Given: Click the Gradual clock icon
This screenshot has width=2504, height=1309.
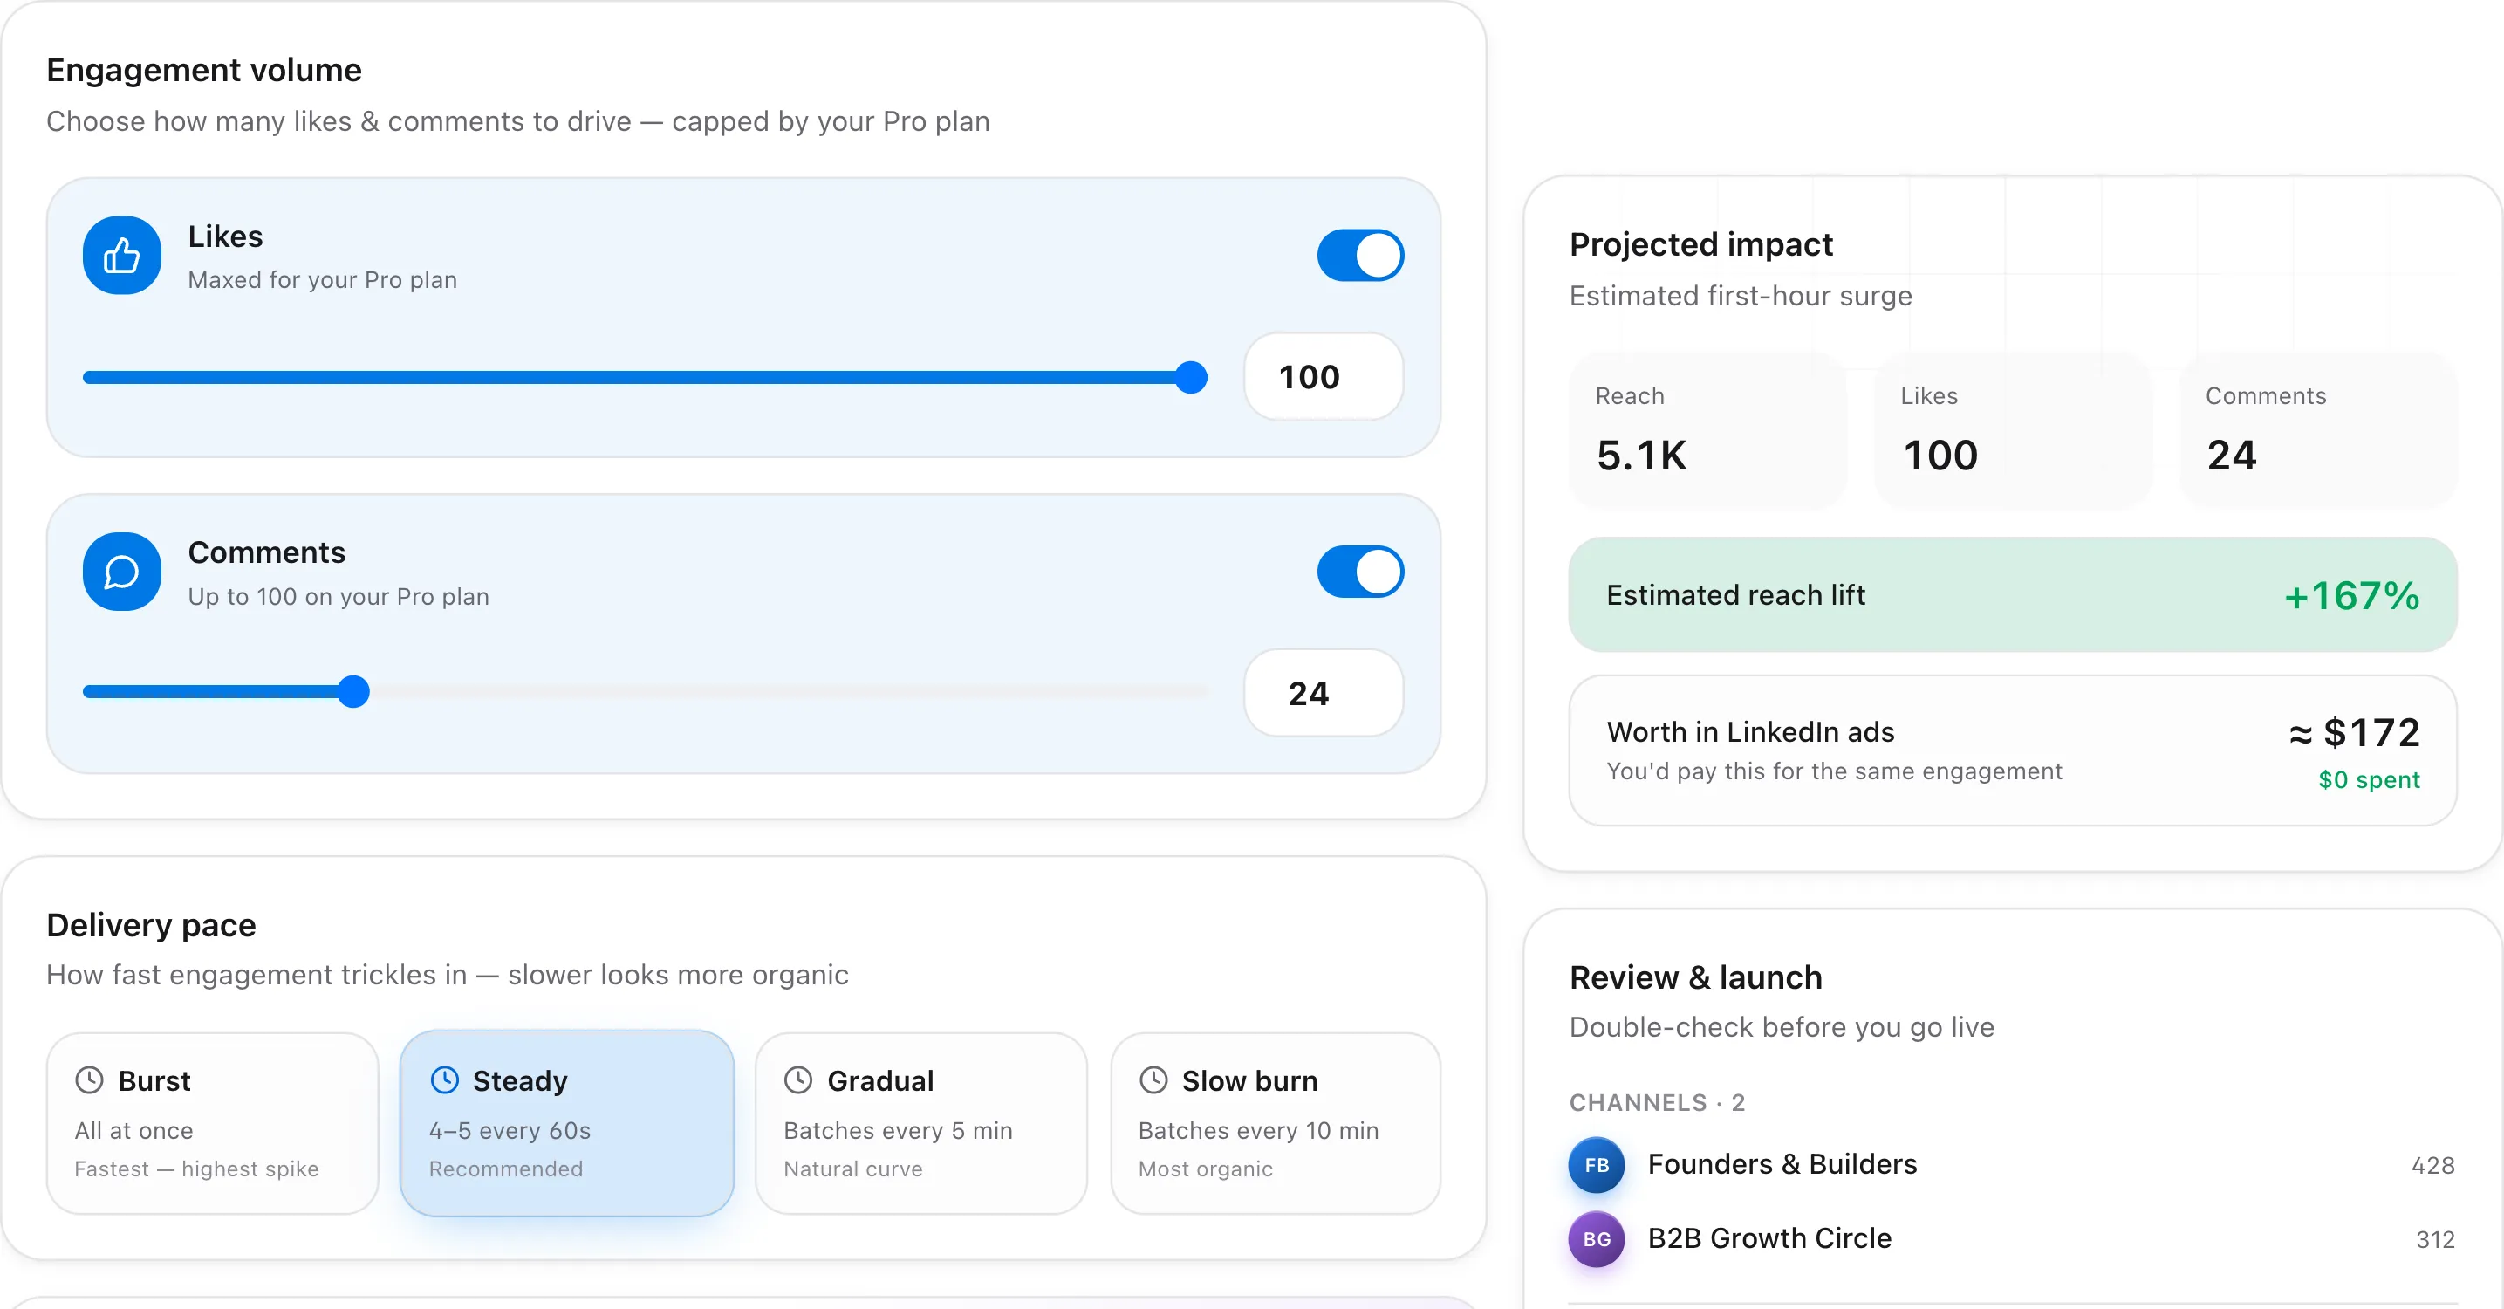Looking at the screenshot, I should point(798,1079).
